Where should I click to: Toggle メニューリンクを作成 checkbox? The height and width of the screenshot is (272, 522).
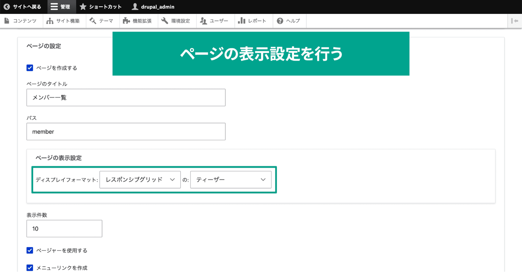(30, 268)
